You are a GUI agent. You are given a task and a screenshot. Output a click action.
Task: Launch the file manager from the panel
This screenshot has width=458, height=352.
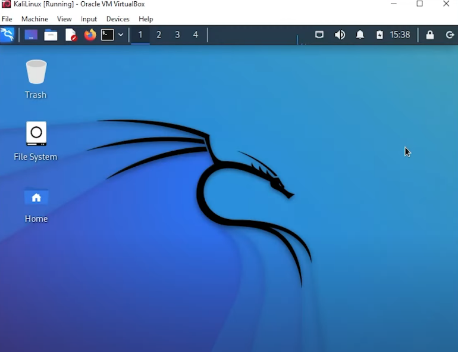point(51,35)
